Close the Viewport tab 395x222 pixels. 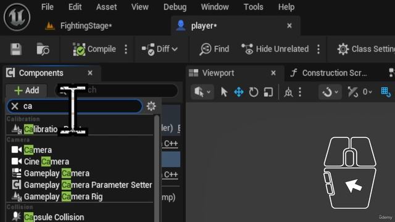(273, 73)
